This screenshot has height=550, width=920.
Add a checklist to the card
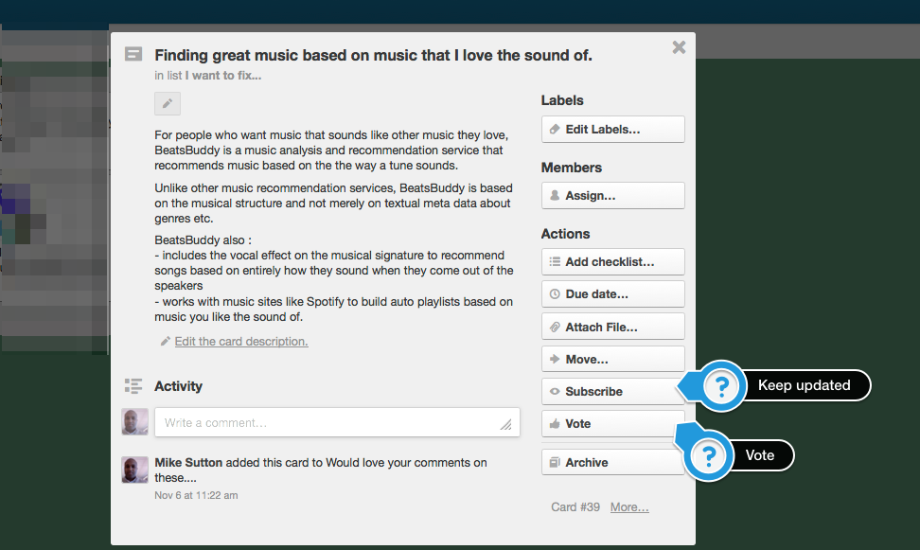612,262
